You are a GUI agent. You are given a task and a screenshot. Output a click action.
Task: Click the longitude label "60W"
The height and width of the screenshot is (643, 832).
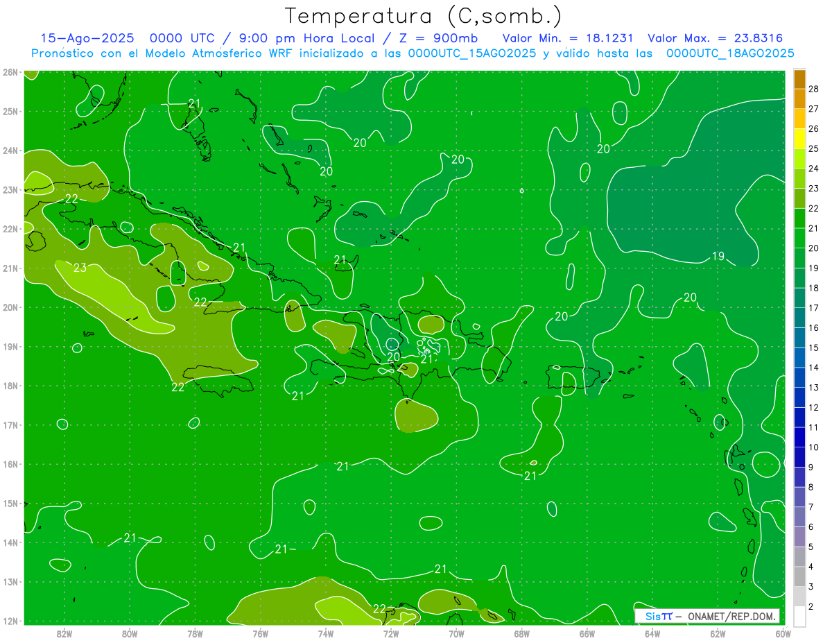coord(783,633)
